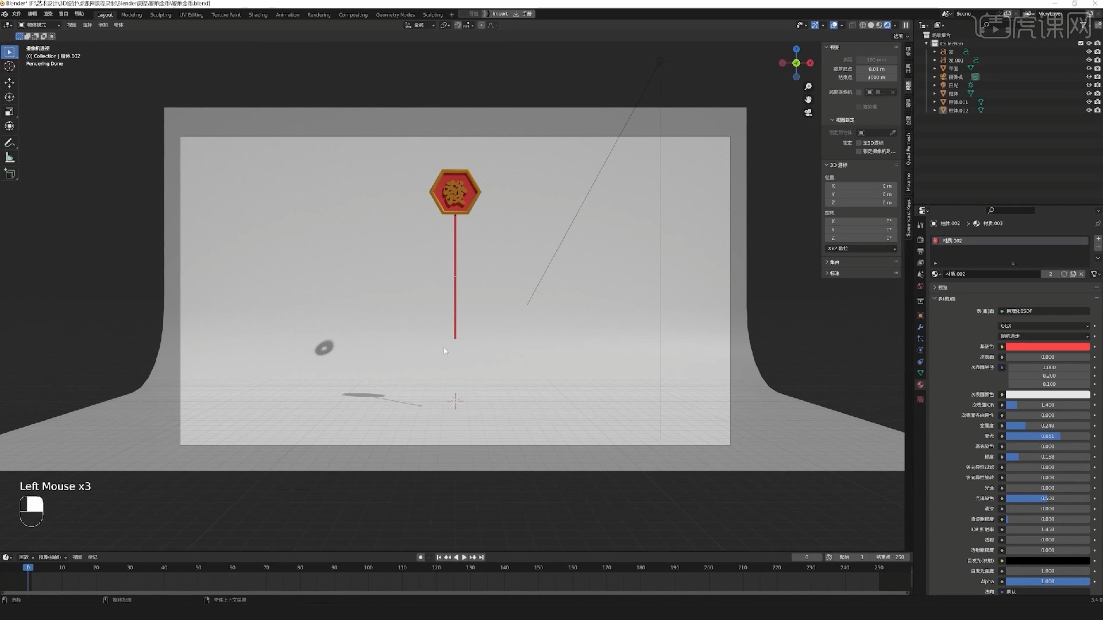
Task: Click the new material duplicate icon
Action: coord(1073,274)
